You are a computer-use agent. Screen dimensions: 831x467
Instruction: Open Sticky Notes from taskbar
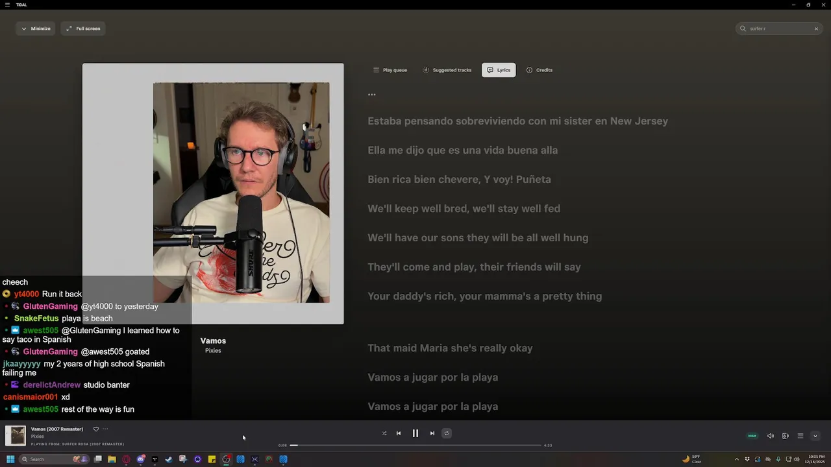212,459
